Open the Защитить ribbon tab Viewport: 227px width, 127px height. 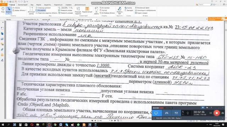48,5
